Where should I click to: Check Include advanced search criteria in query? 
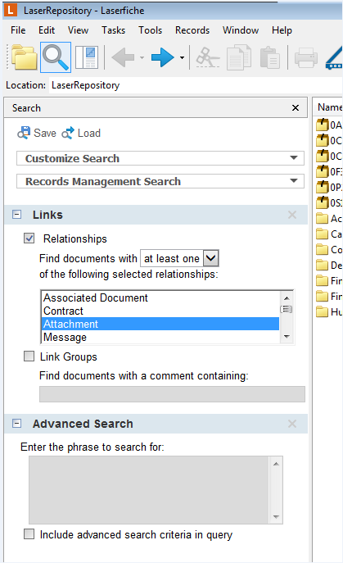point(29,534)
